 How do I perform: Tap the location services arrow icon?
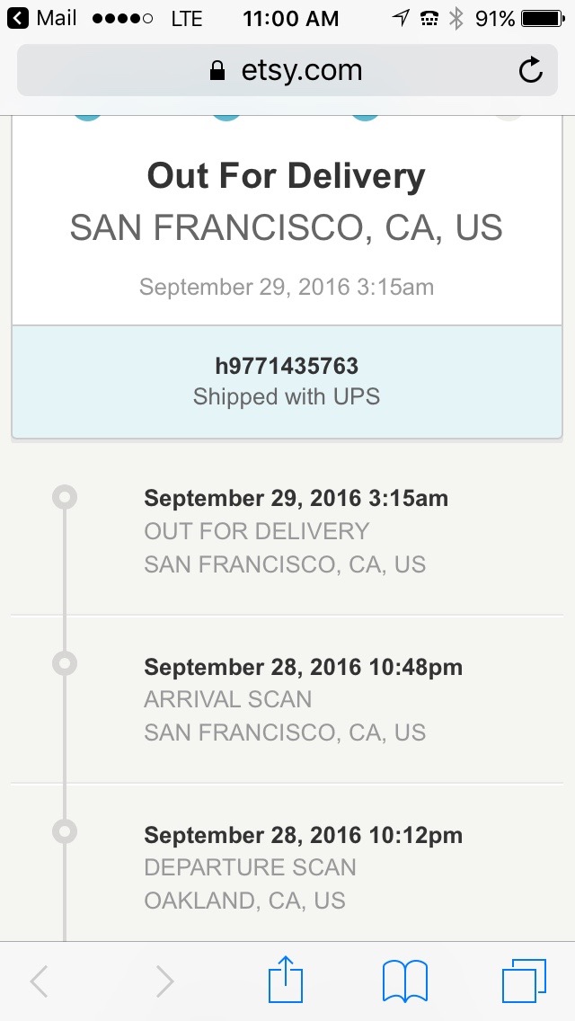[402, 18]
